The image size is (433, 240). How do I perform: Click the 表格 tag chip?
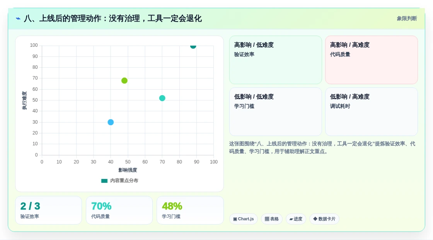pos(272,219)
